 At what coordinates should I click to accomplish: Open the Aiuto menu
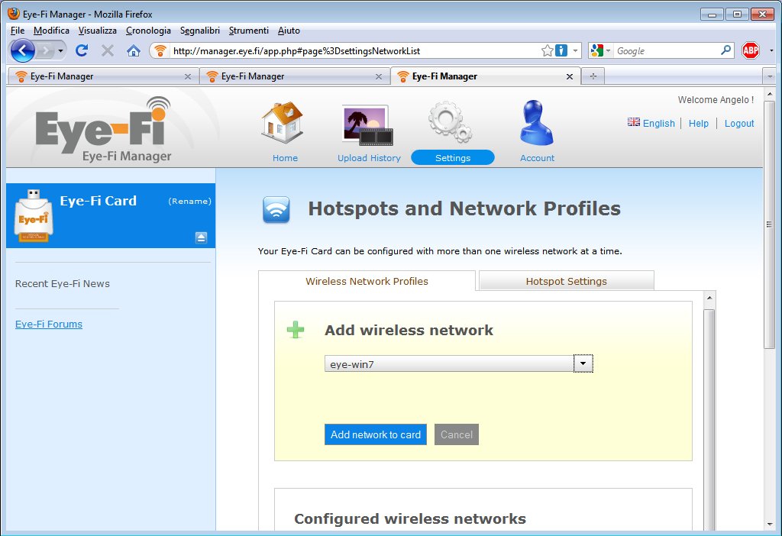(289, 31)
